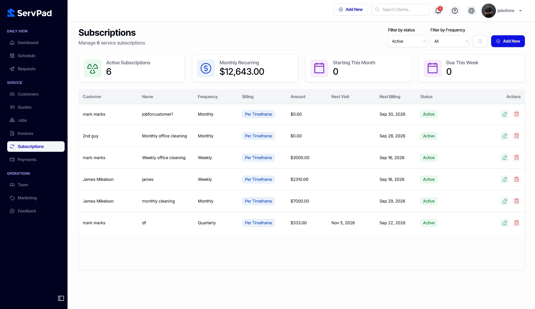
Task: Open the settings gear icon
Action: coord(471,11)
